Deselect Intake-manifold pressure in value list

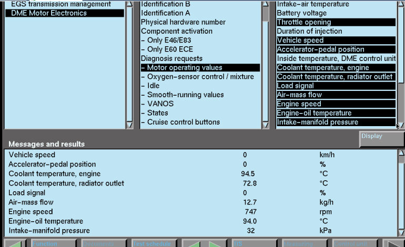336,122
